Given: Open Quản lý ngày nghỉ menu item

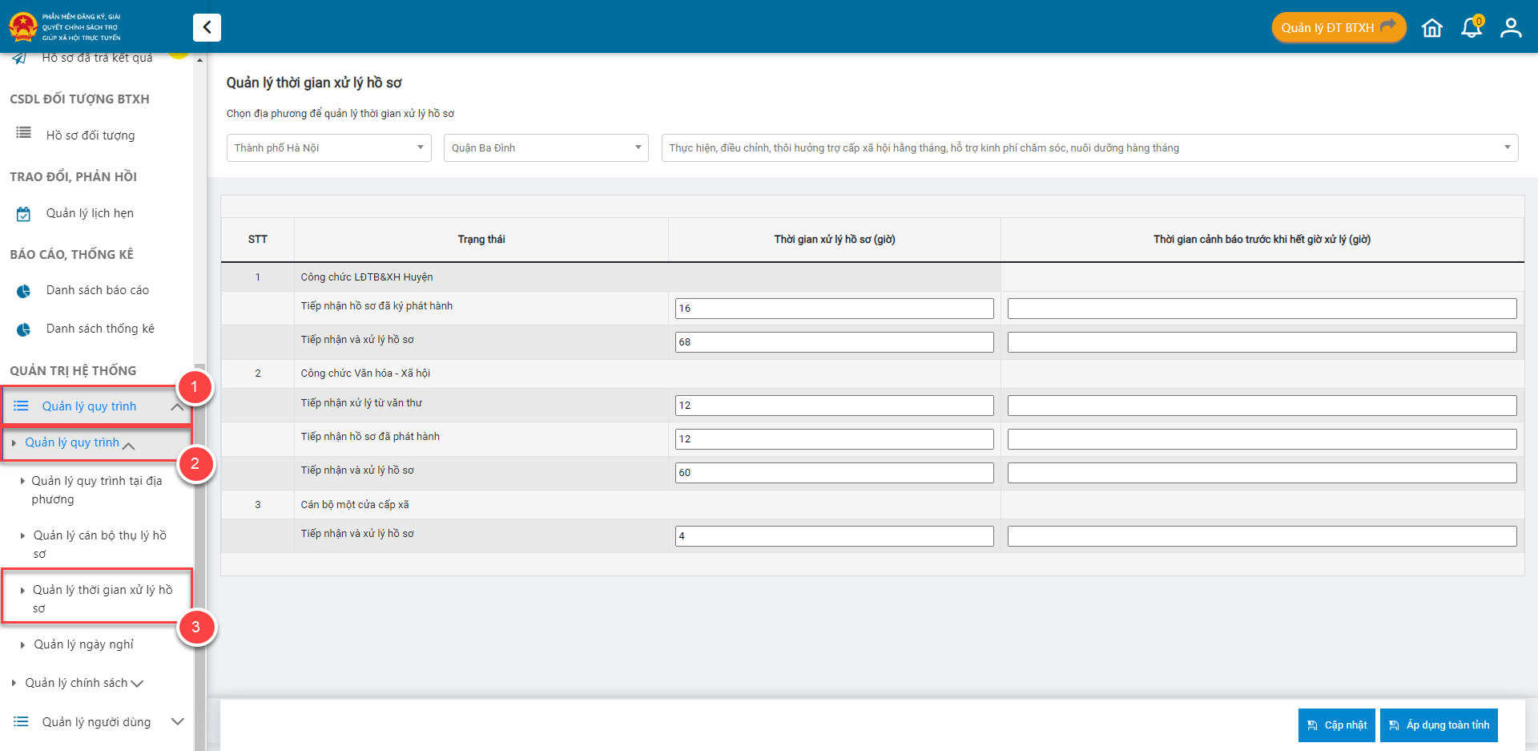Looking at the screenshot, I should pos(83,644).
